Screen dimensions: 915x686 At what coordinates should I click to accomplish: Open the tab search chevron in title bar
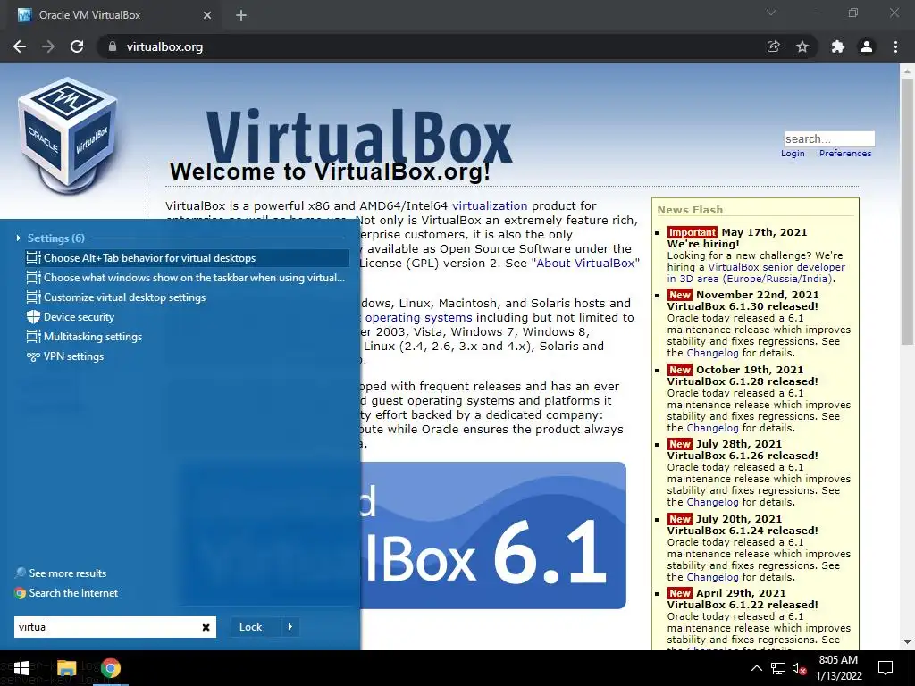tap(771, 13)
